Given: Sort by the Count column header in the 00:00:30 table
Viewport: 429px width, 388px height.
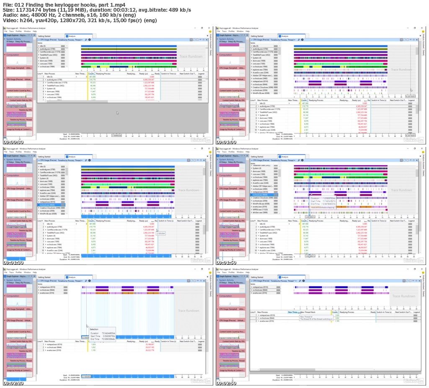Looking at the screenshot, I should coord(91,74).
